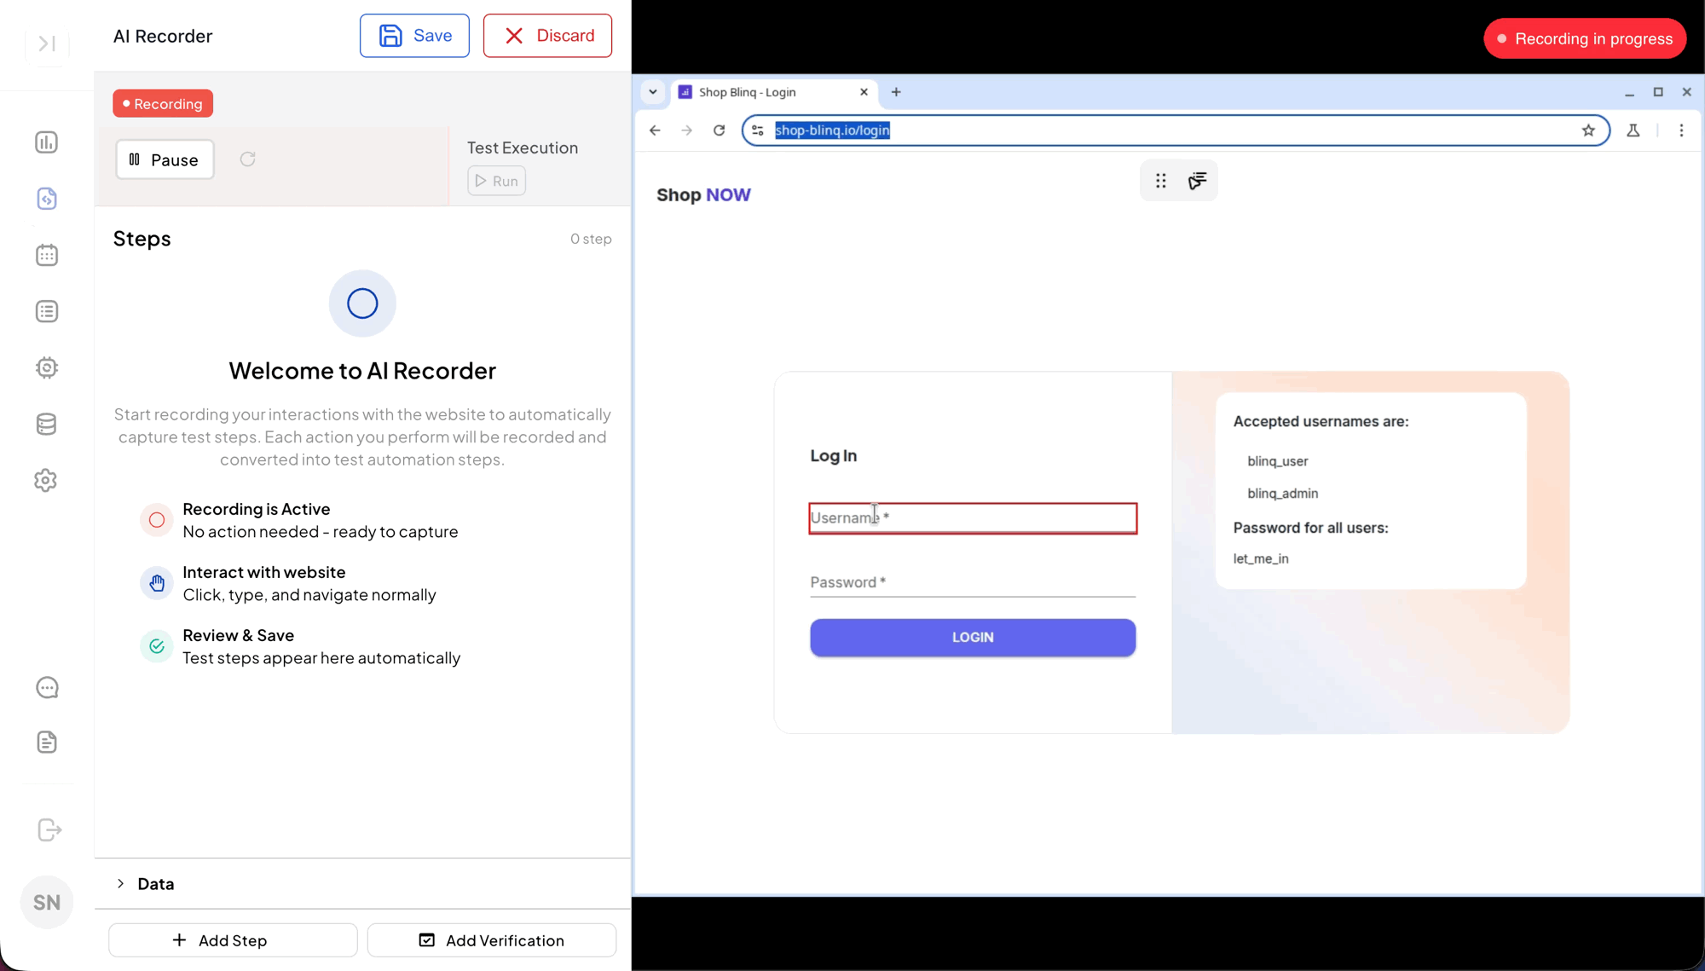This screenshot has height=971, width=1705.
Task: Open a new browser tab
Action: pos(896,92)
